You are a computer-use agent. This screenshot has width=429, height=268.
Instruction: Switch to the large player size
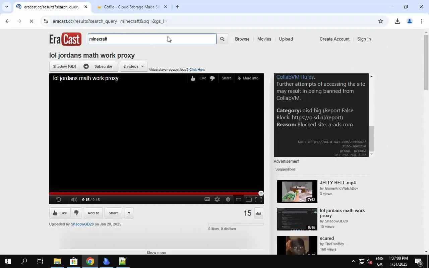click(249, 200)
